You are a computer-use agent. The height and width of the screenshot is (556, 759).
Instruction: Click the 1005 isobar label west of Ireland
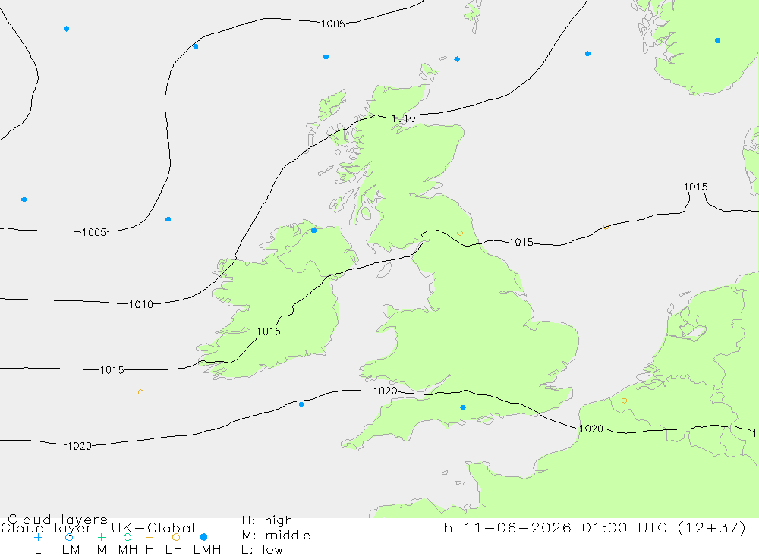(x=94, y=232)
